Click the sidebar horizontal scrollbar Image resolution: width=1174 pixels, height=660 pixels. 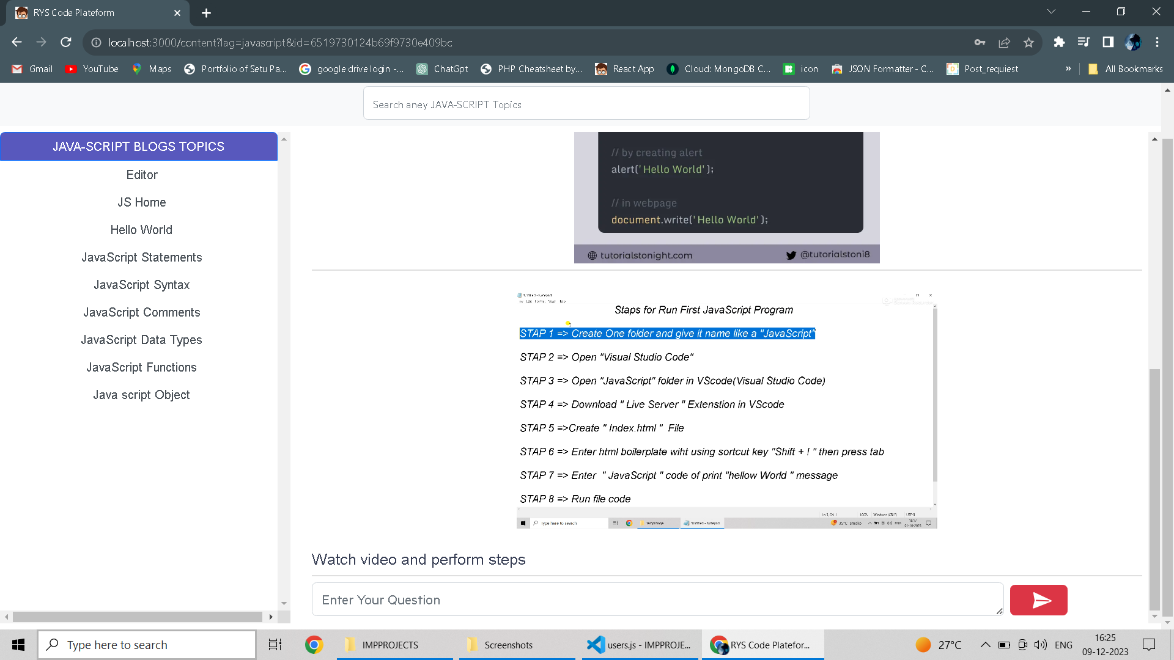pos(138,617)
